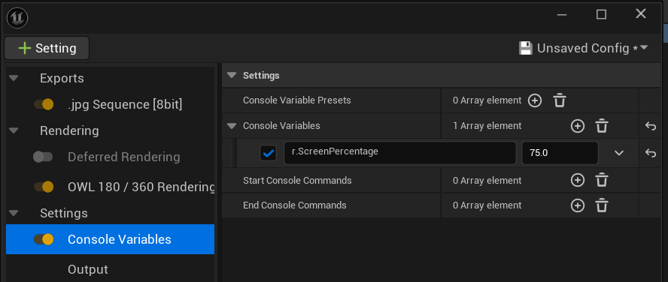This screenshot has width=668, height=282.
Task: Click the End Console Commands label
Action: tap(295, 205)
